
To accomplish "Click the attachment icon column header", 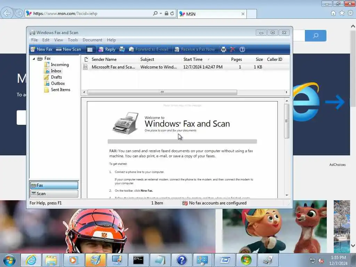I will pos(86,59).
